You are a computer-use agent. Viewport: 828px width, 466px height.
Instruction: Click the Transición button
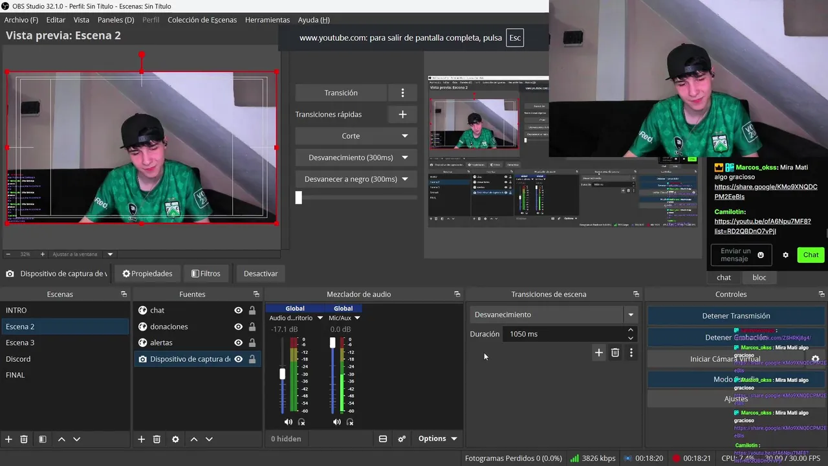point(341,93)
